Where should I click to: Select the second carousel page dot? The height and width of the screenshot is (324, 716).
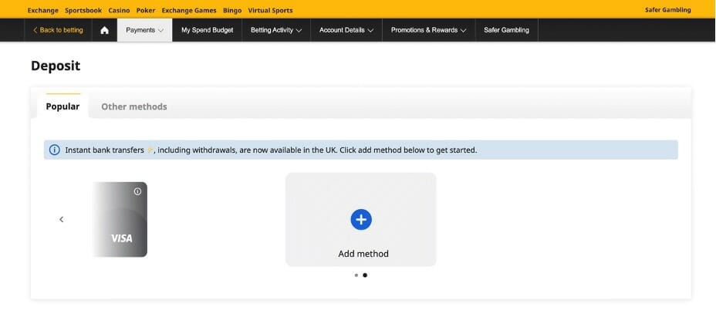coord(365,275)
